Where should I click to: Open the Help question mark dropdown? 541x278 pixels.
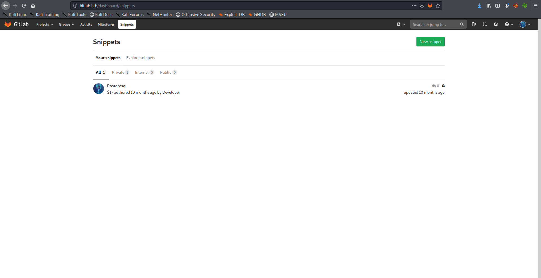point(509,24)
